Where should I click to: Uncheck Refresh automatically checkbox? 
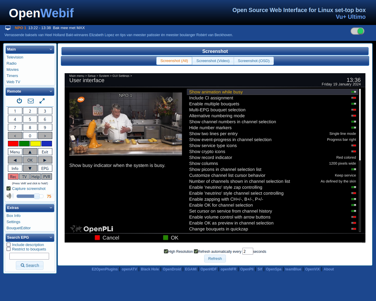point(196,251)
